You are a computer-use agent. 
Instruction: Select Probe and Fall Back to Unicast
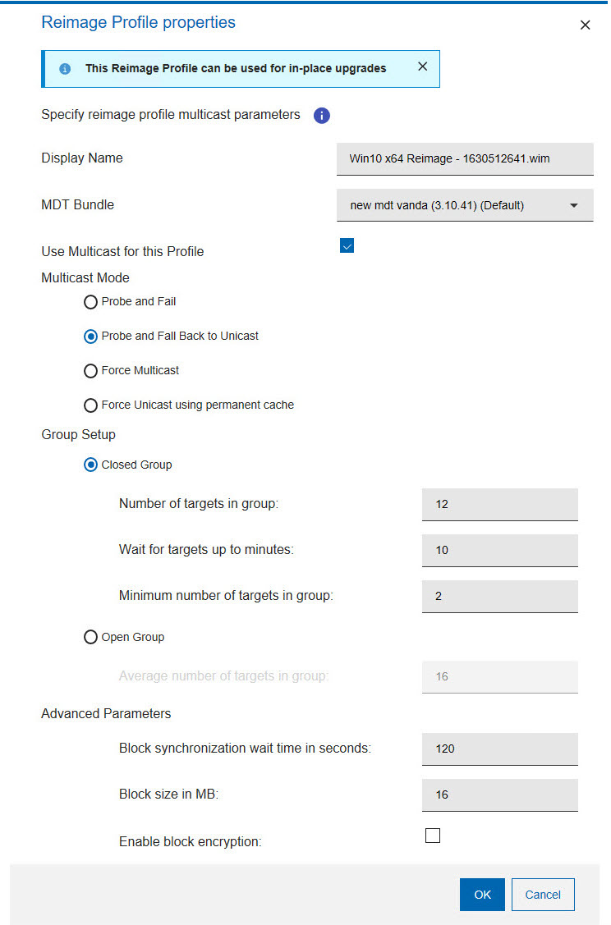coord(91,337)
